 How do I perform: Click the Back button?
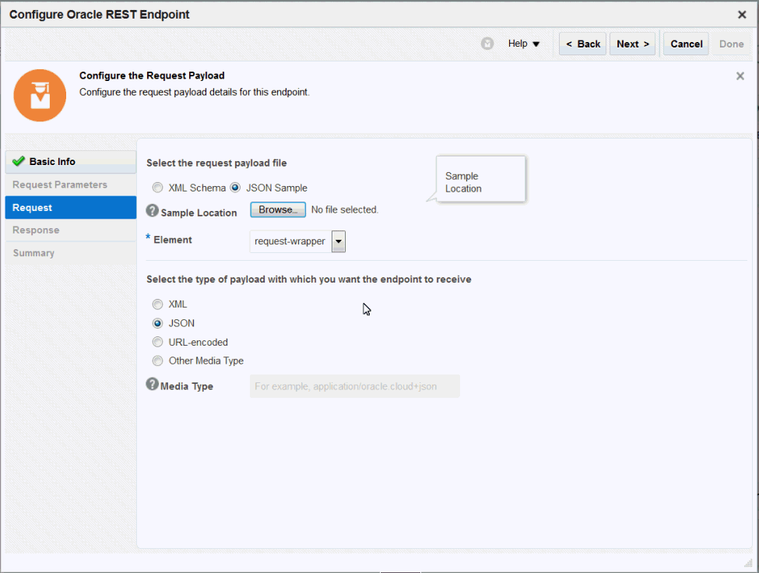point(583,44)
